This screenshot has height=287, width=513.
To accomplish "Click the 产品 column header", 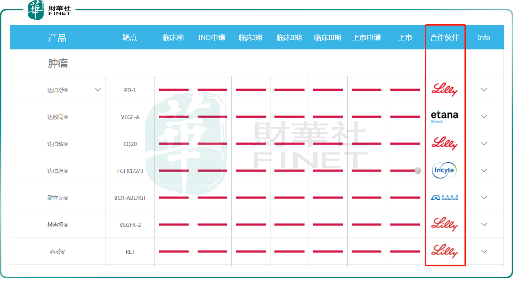I will [x=57, y=38].
